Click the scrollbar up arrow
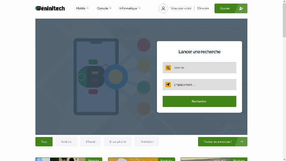This screenshot has width=286, height=161. (x=284, y=1)
